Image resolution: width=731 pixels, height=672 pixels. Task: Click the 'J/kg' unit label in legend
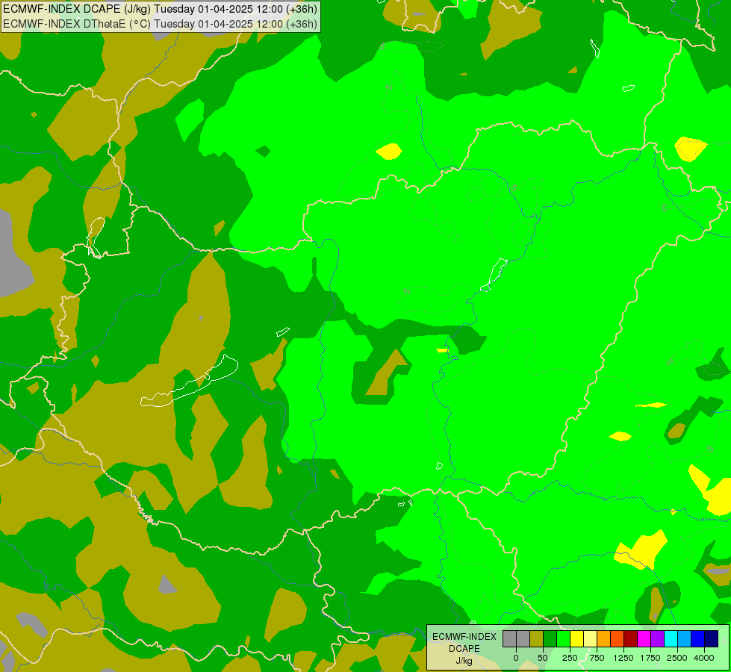click(464, 661)
